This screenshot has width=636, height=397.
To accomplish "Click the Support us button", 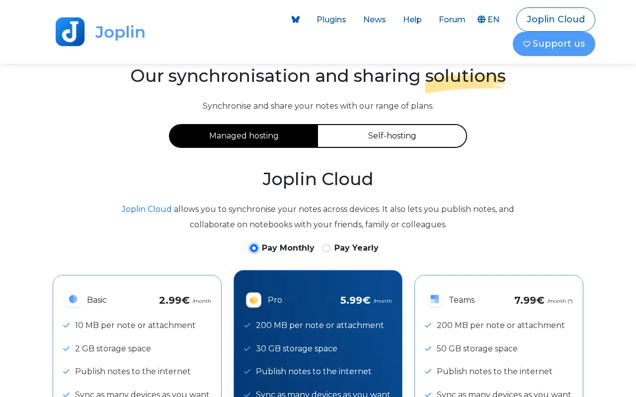I will click(554, 44).
